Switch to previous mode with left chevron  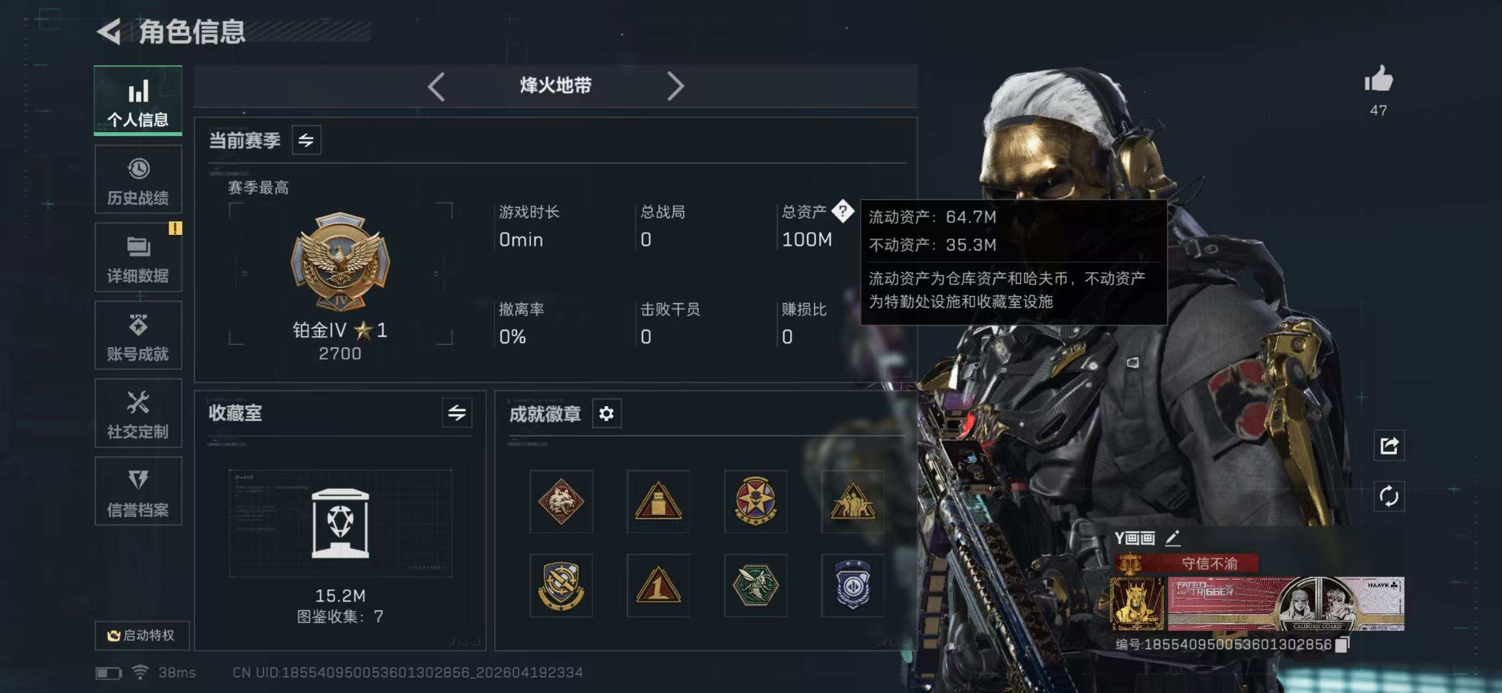pyautogui.click(x=436, y=86)
